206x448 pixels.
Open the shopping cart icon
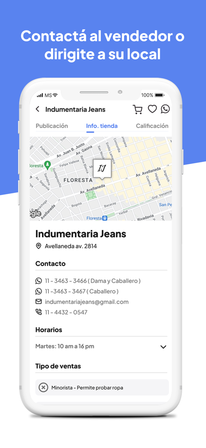point(137,109)
